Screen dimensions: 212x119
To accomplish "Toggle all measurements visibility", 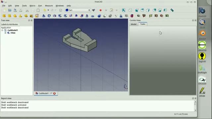I will 156,16.
